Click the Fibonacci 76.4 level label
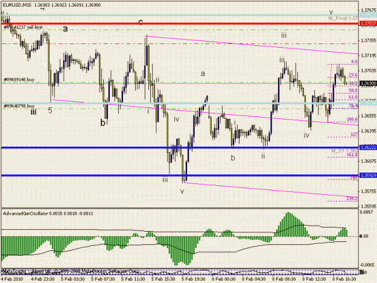 coord(353,106)
